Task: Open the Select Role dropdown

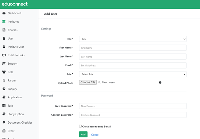Action: pos(133,74)
